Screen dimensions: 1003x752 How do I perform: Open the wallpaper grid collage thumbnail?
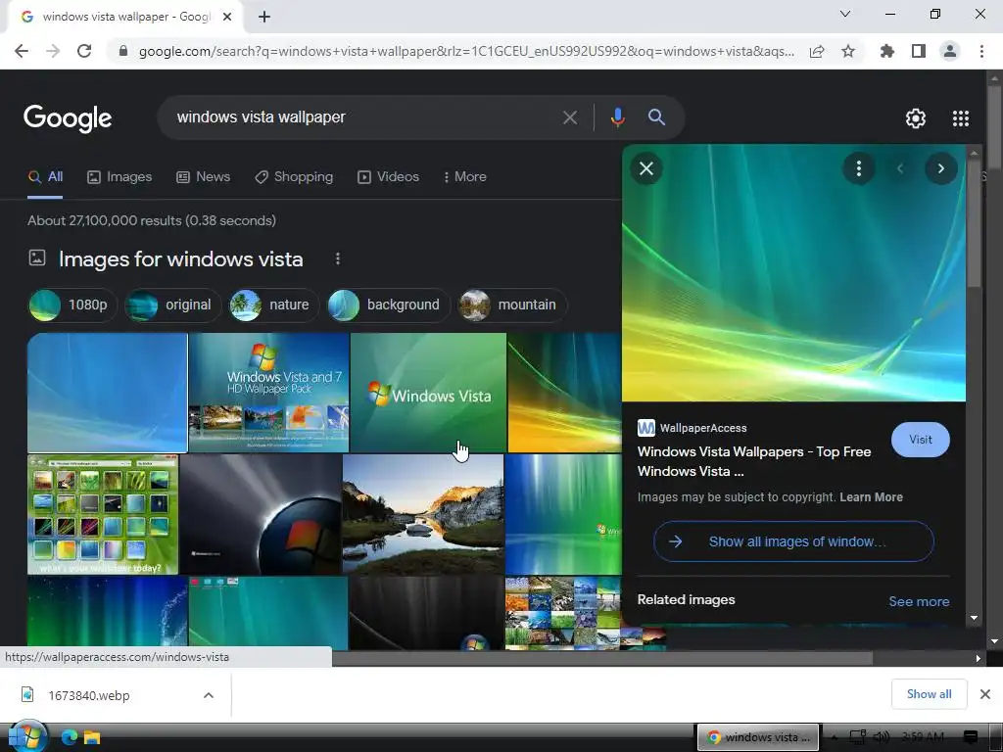pyautogui.click(x=103, y=515)
